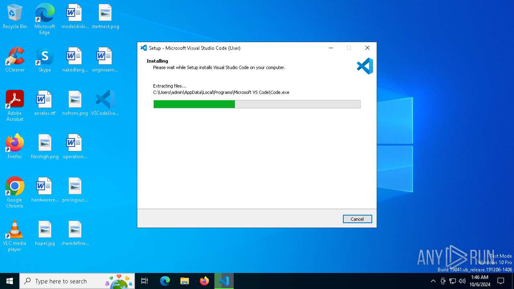Select the Firefox desktop shortcut
Screen dimensions: 514x289
(x=15, y=147)
